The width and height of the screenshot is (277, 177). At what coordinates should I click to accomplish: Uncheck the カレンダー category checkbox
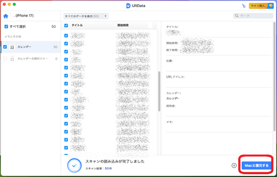coord(5,47)
